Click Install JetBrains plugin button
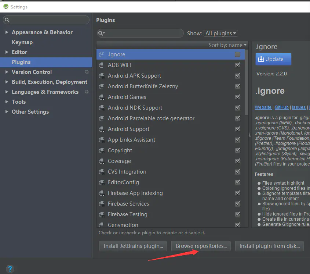This screenshot has height=274, width=310. click(x=133, y=246)
